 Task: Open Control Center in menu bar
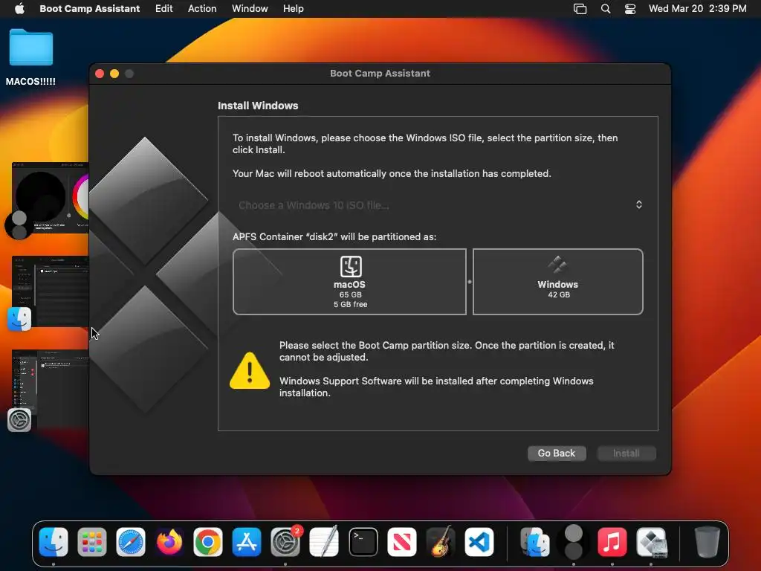(x=630, y=8)
